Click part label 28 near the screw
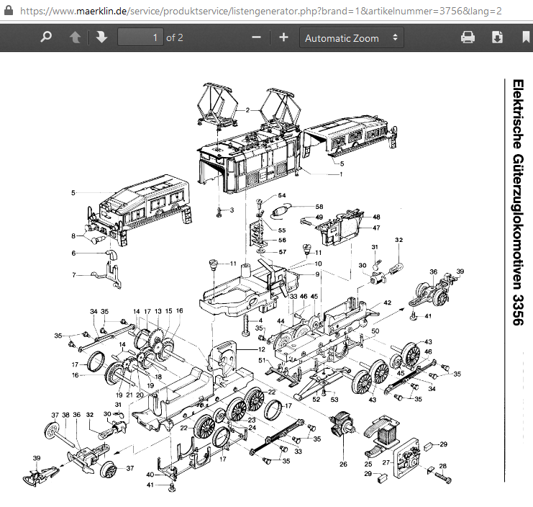This screenshot has width=533, height=507. click(x=442, y=466)
